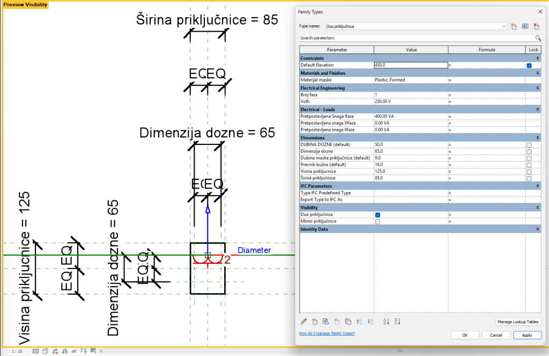
Task: Click the Edit Parameter pencil icon
Action: tap(303, 322)
